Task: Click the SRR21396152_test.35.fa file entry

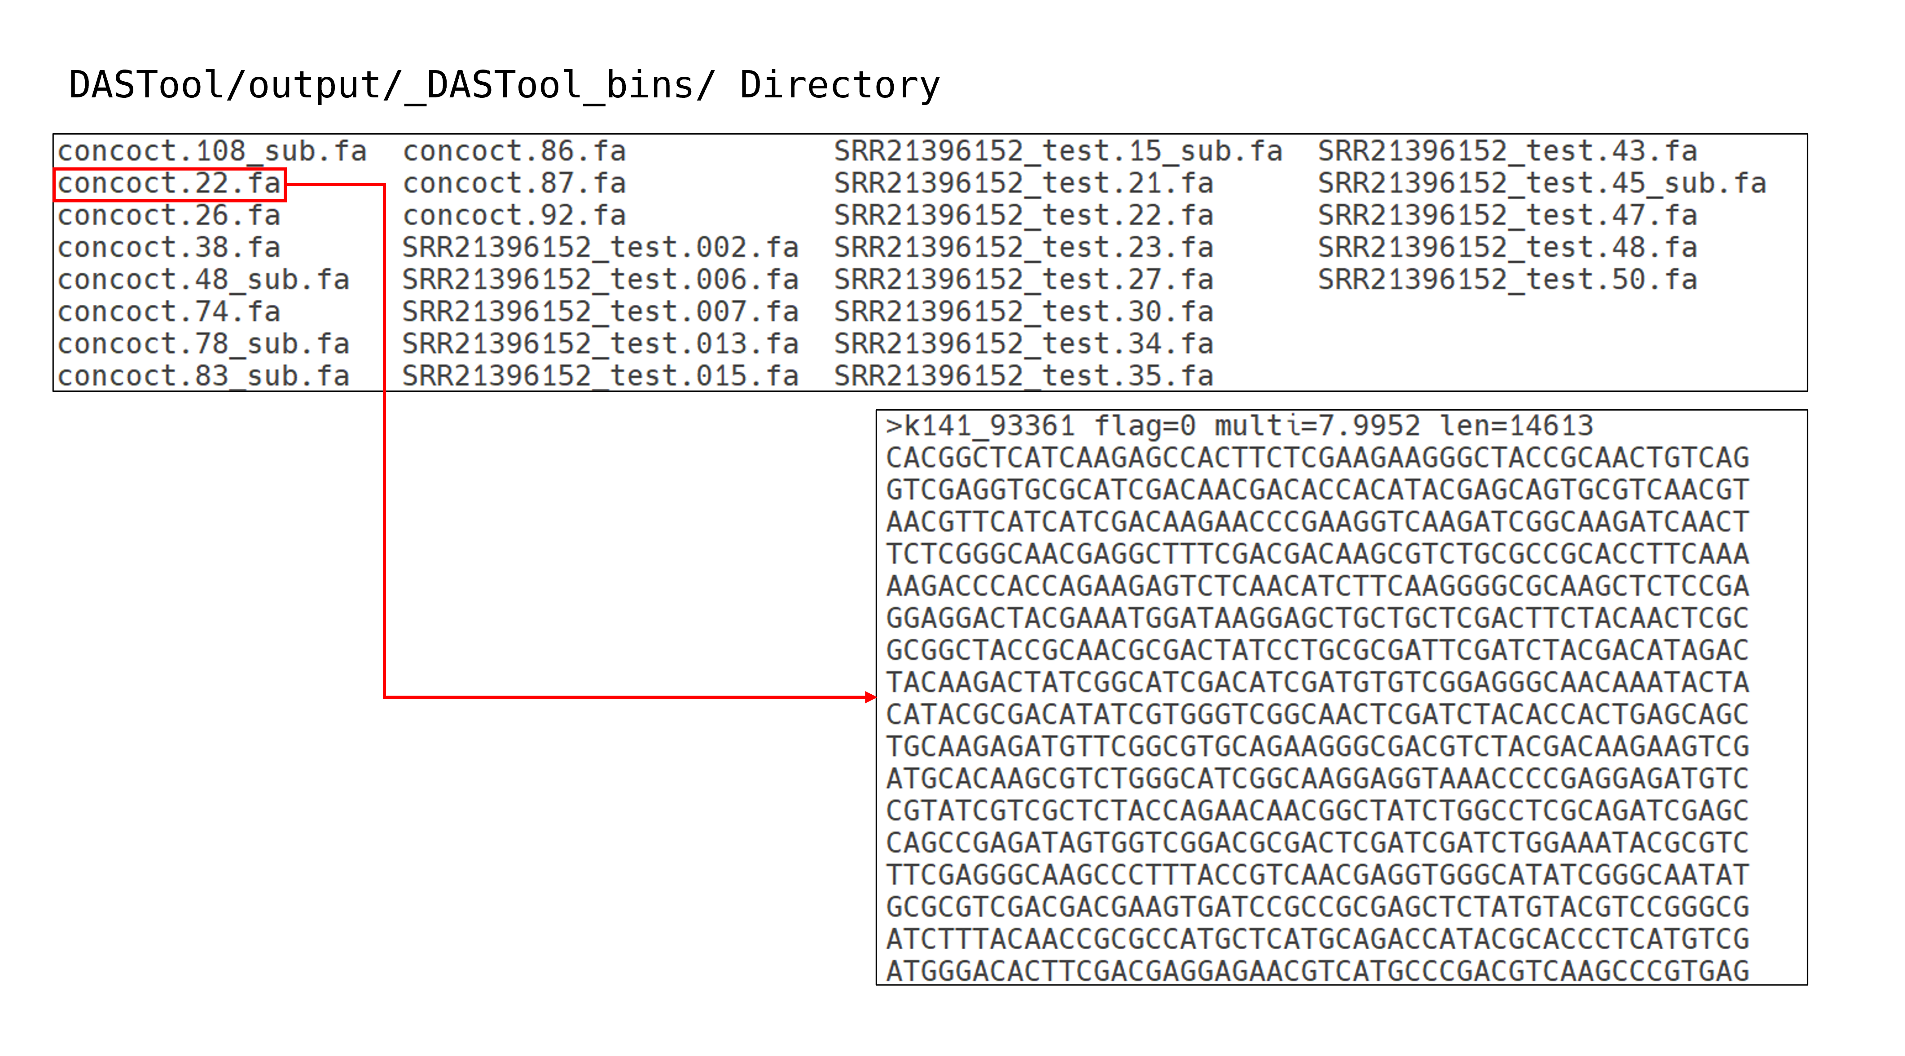Action: tap(1023, 377)
